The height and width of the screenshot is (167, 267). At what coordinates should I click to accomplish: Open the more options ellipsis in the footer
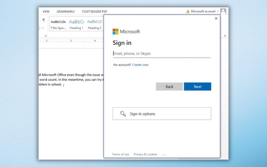164,155
